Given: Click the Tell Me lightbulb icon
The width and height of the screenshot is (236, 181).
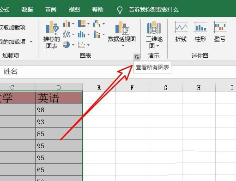Looking at the screenshot, I should [120, 10].
